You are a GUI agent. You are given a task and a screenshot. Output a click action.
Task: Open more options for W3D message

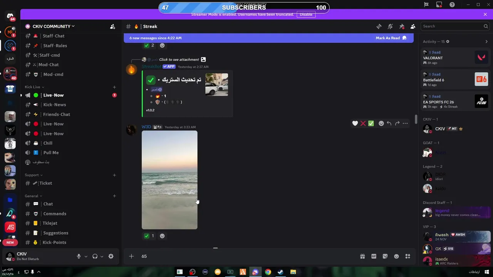click(x=405, y=123)
